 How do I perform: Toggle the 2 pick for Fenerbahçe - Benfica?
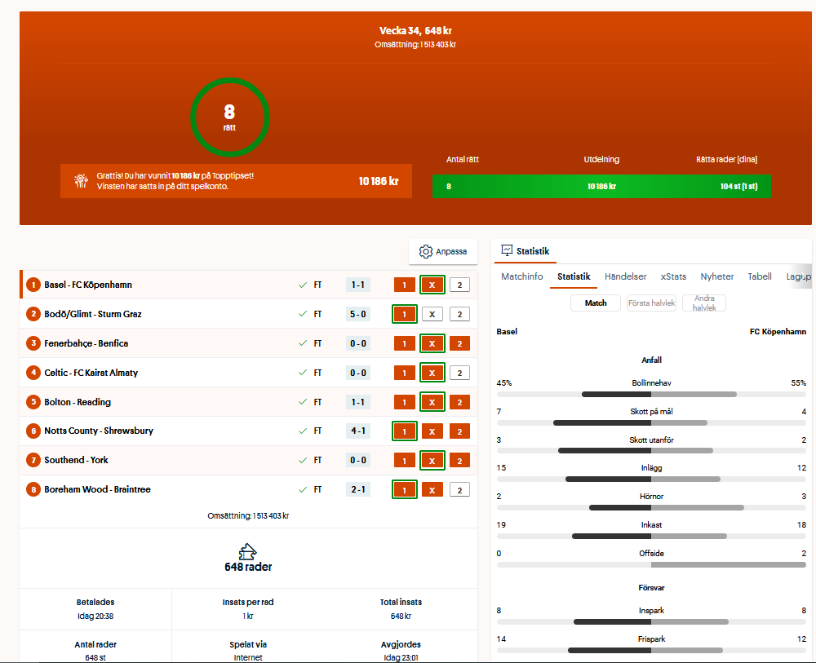459,343
